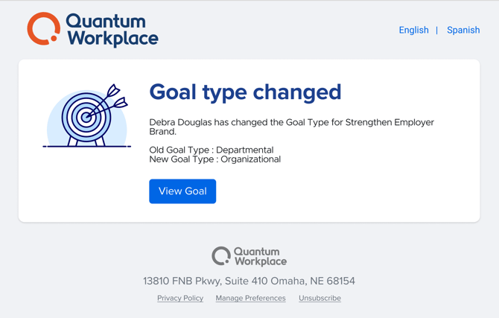The image size is (499, 318).
Task: Click the Quantum Workplace header wordmark text
Action: (x=112, y=30)
